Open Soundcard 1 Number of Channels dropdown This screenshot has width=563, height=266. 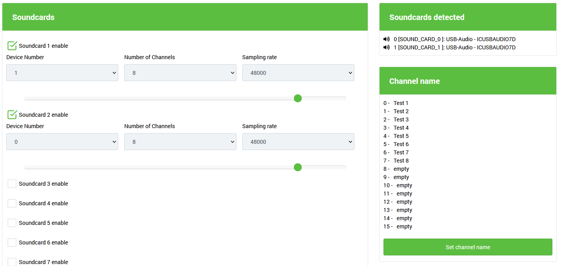pos(180,73)
